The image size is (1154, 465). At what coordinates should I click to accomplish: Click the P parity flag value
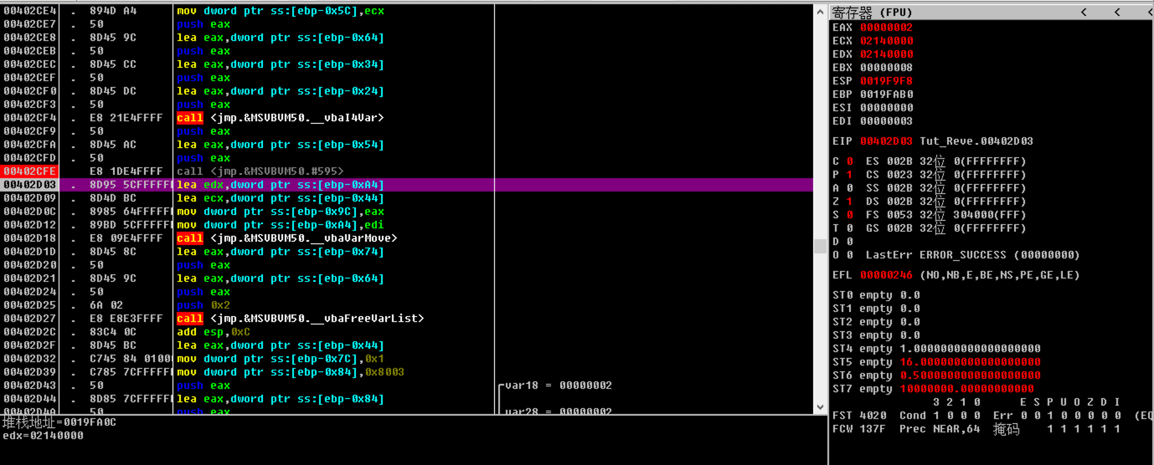point(850,174)
